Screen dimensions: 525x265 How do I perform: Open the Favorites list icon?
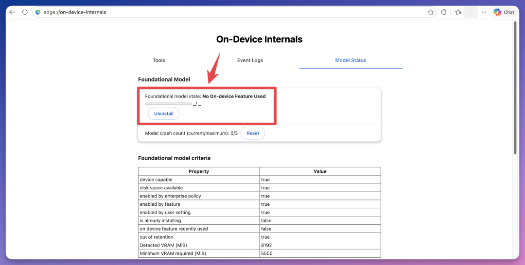[458, 12]
